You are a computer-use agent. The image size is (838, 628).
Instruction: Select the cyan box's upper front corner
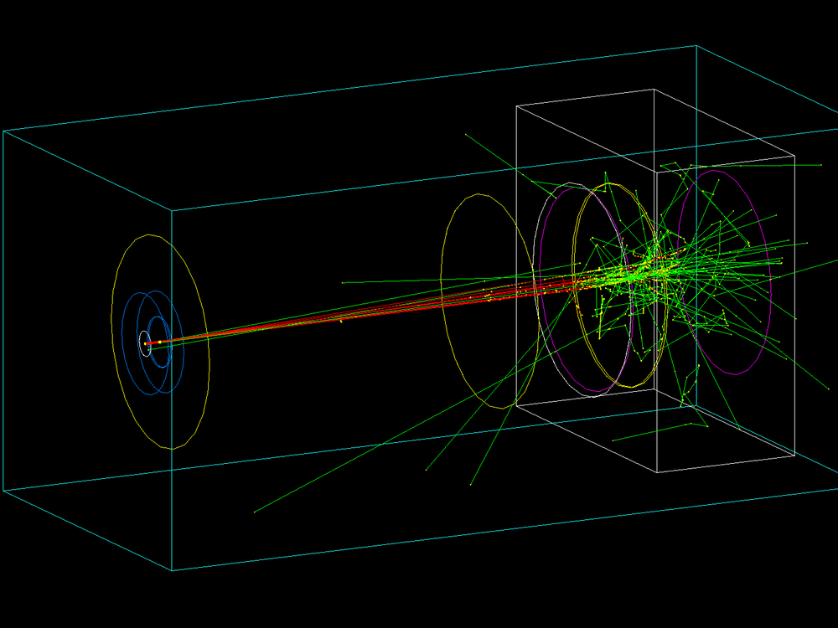[172, 209]
